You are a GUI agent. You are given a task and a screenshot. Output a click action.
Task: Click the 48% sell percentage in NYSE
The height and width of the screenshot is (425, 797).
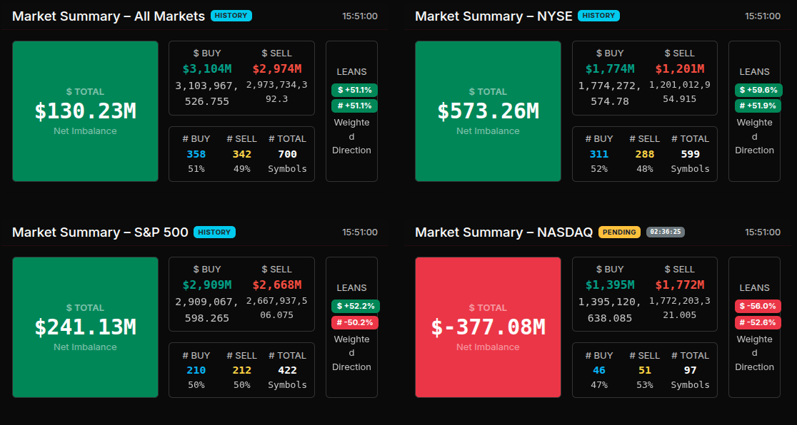(644, 168)
